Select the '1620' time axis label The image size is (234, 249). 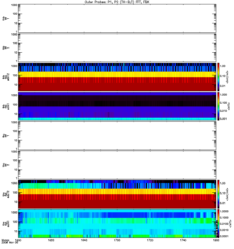[51, 240]
